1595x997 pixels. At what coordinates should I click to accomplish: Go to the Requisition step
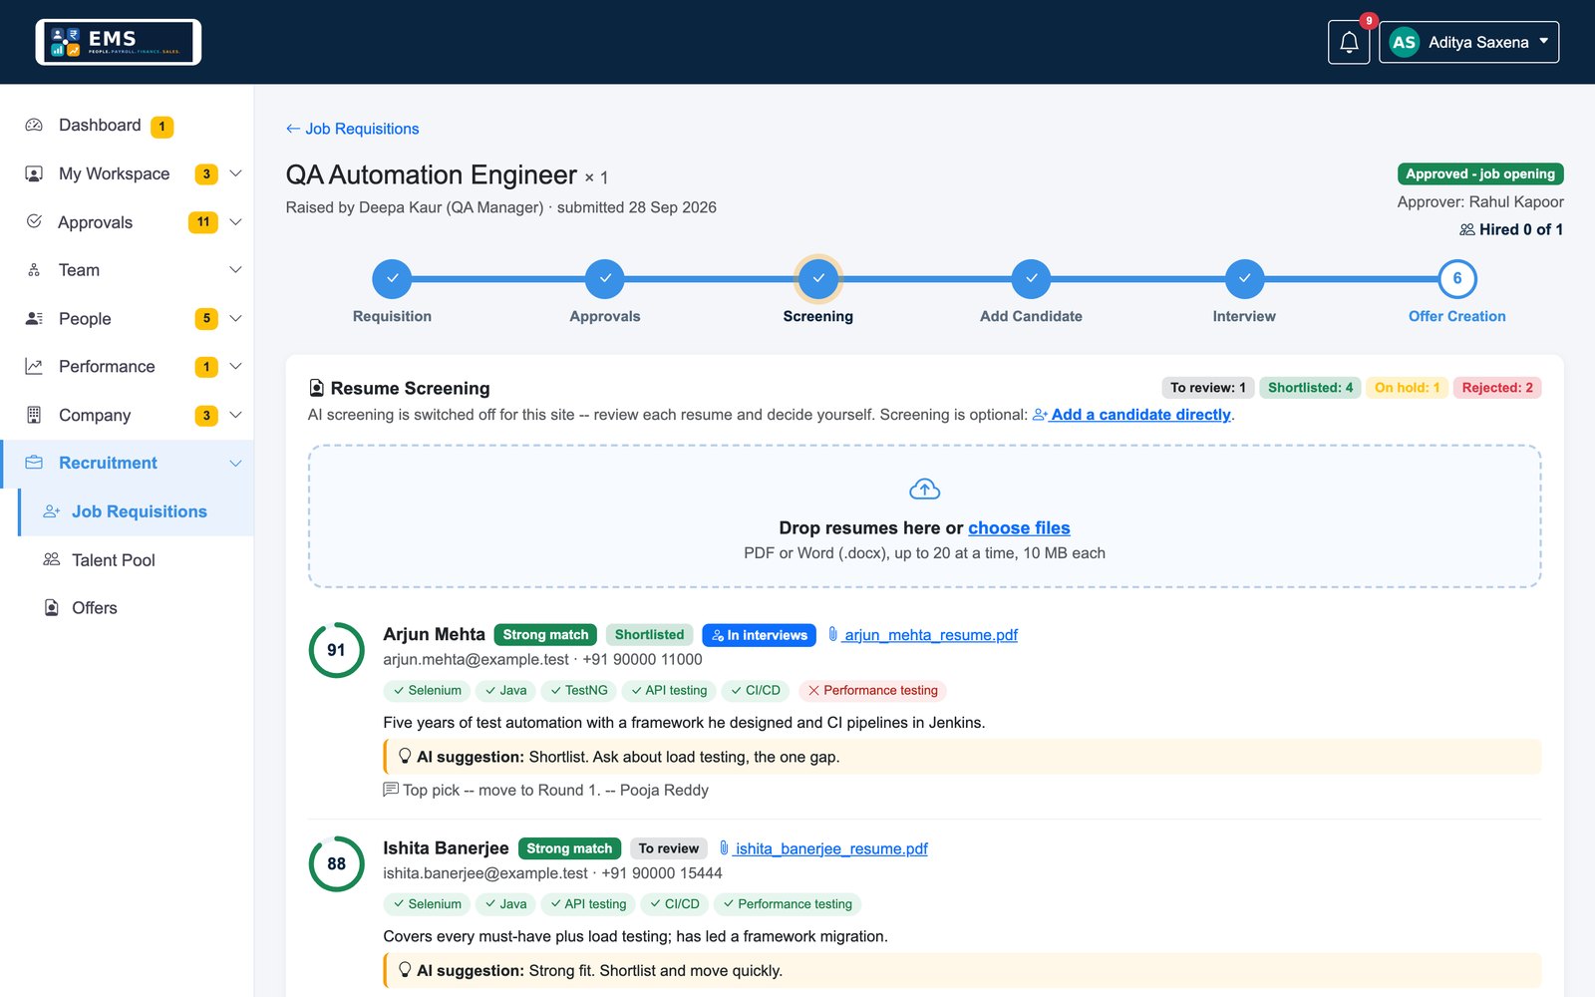tap(392, 279)
